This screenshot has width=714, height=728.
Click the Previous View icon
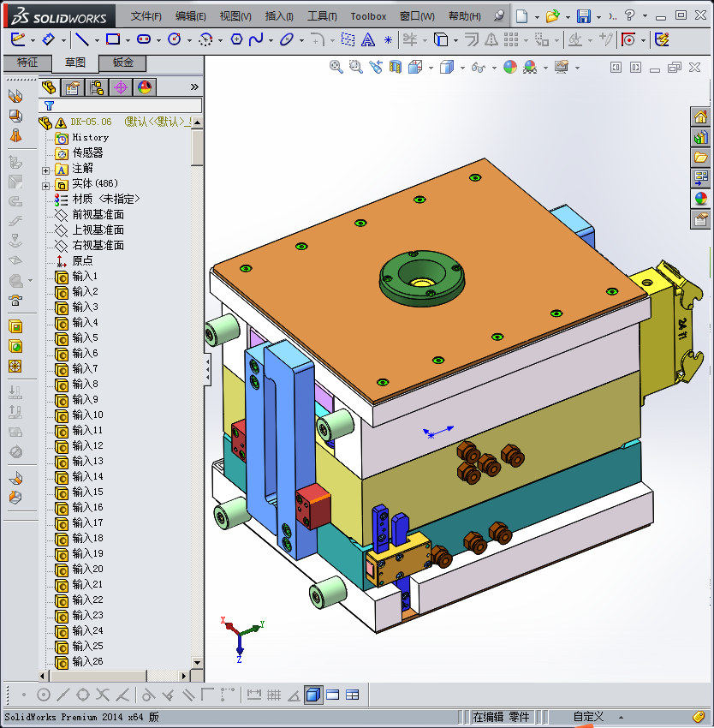click(x=376, y=68)
